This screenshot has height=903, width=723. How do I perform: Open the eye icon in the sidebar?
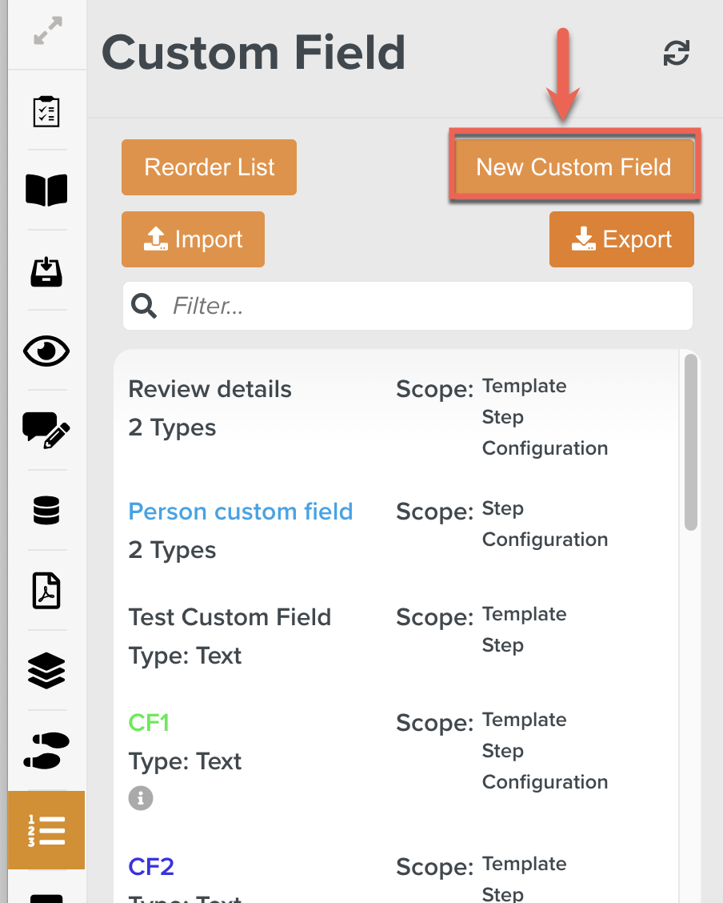tap(46, 351)
